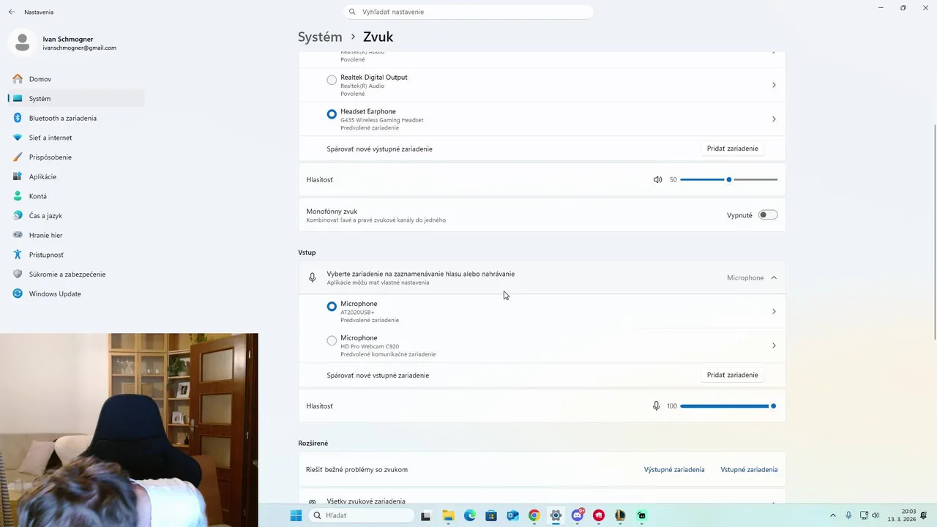Open Aplikácie settings
Image resolution: width=937 pixels, height=527 pixels.
[x=76, y=176]
